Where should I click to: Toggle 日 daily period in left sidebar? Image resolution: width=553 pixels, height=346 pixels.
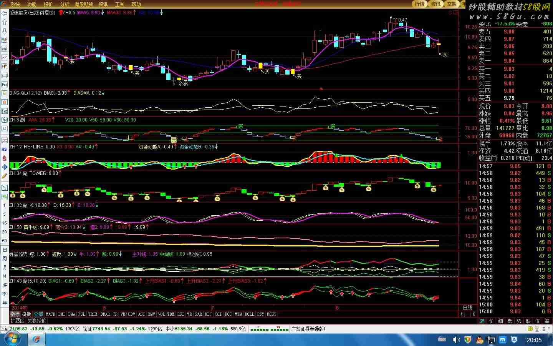pos(5,250)
